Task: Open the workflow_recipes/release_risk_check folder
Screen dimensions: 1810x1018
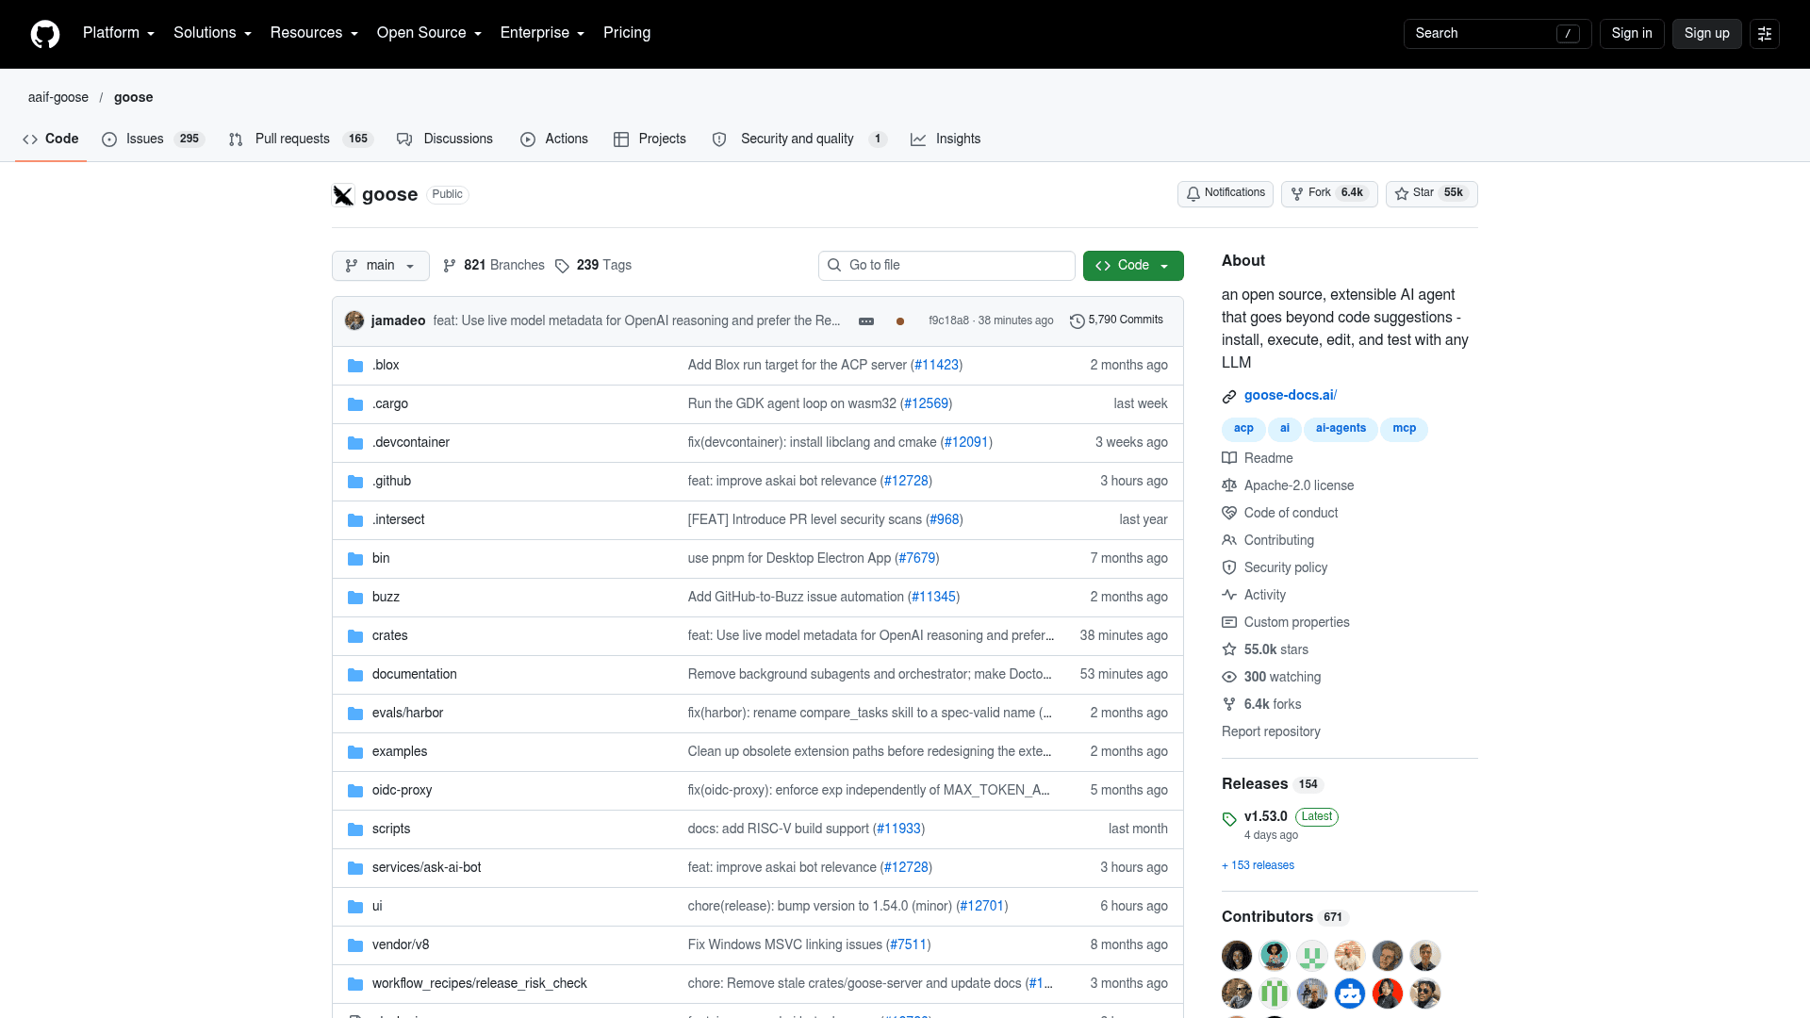Action: pos(479,984)
